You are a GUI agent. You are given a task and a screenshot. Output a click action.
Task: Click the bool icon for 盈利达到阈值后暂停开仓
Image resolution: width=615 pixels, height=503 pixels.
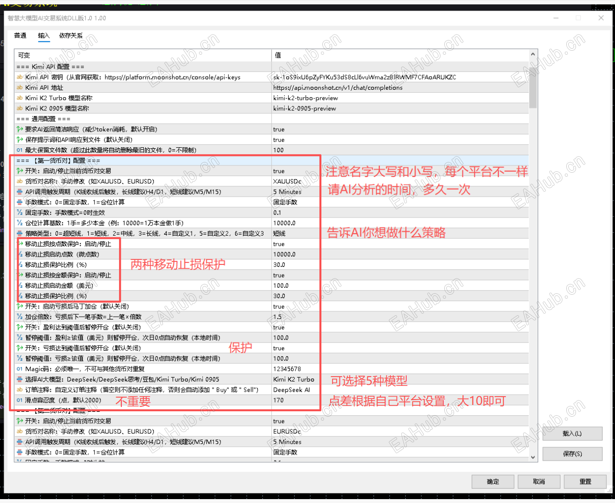[20, 327]
